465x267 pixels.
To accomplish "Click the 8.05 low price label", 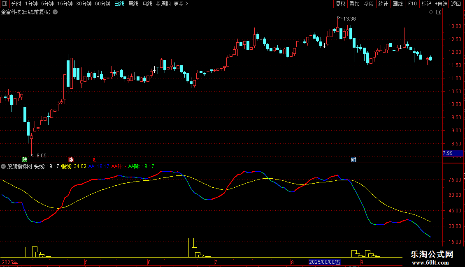I will 42,155.
